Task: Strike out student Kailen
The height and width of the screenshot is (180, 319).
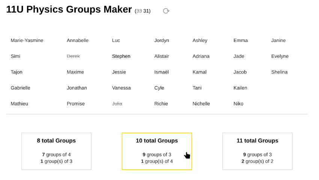Action: (x=240, y=88)
